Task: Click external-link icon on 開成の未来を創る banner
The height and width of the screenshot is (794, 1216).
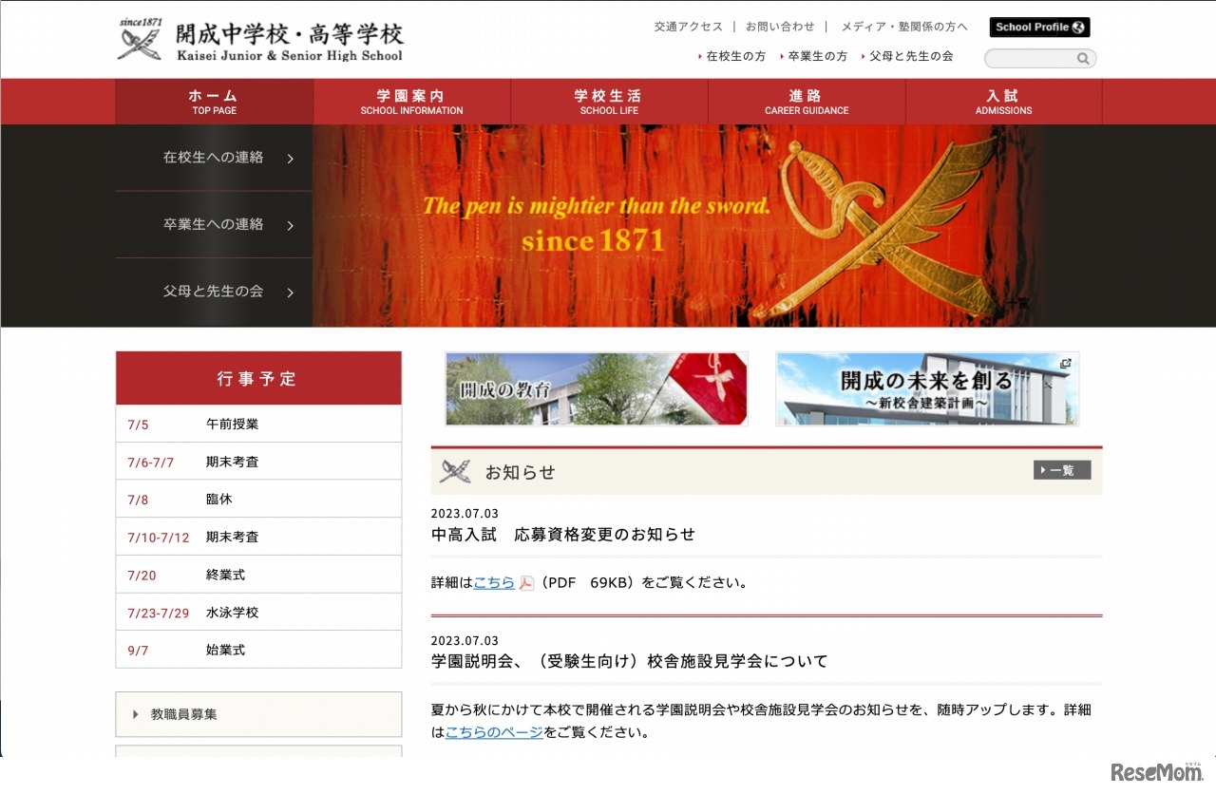Action: (1067, 362)
